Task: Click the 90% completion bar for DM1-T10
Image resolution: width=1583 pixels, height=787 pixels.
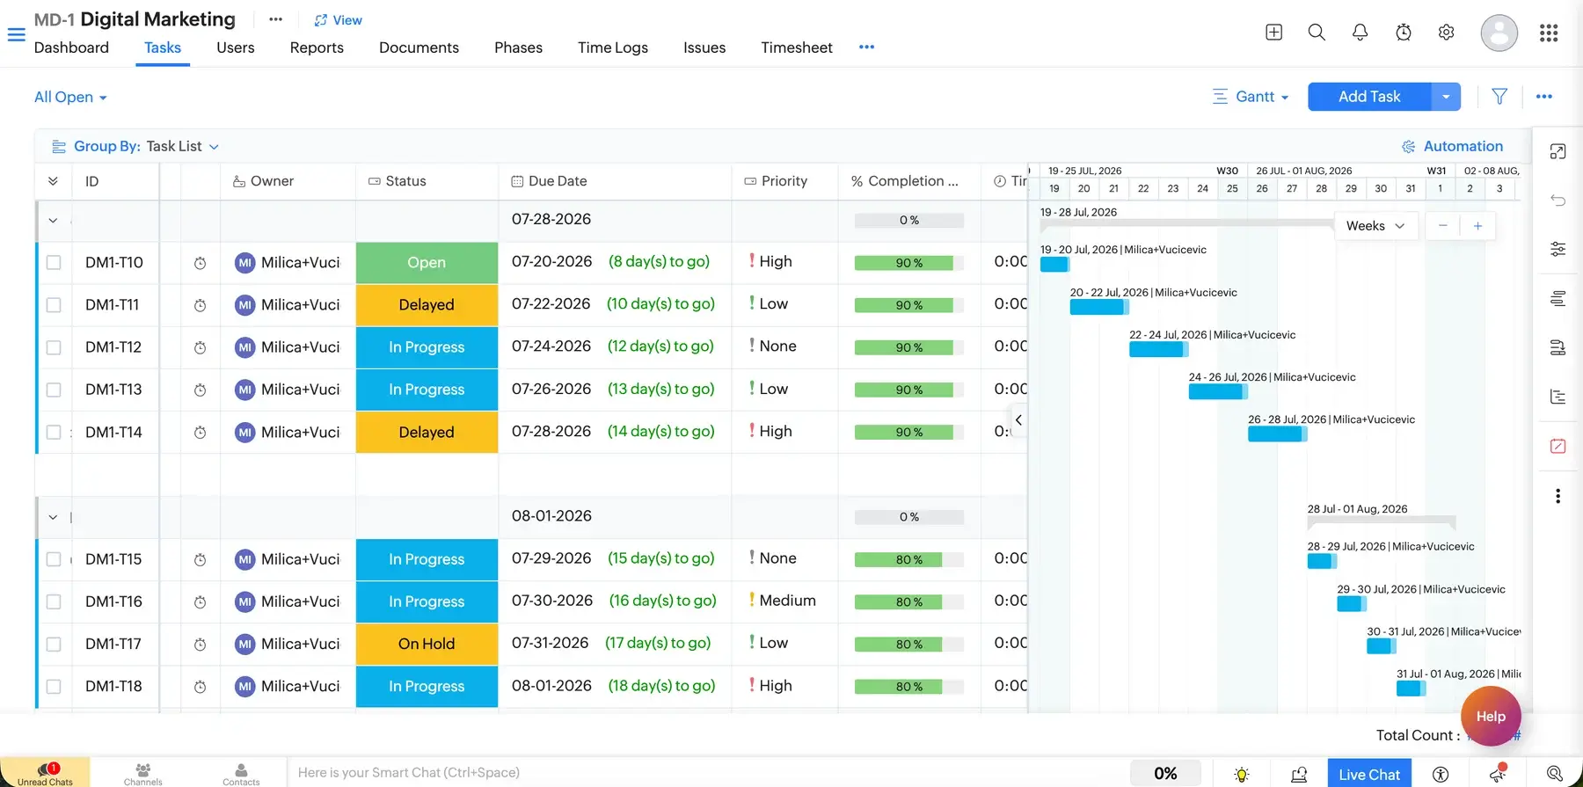Action: [909, 263]
